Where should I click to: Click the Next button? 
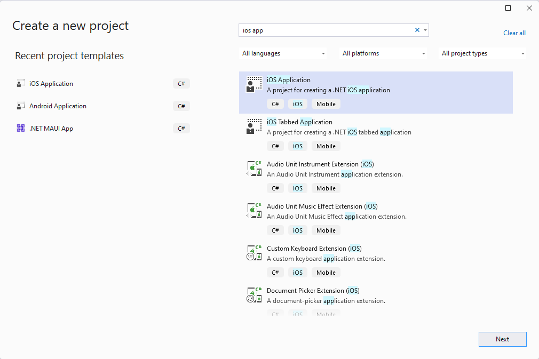[502, 339]
